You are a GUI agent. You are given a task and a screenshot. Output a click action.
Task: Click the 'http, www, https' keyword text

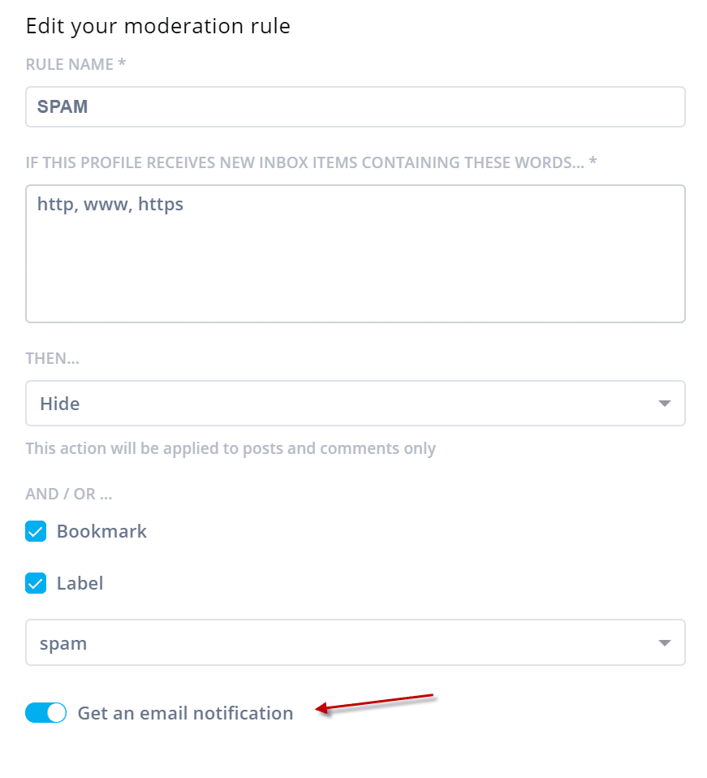(x=110, y=205)
